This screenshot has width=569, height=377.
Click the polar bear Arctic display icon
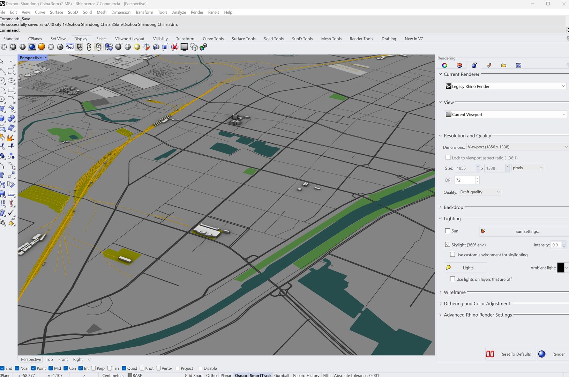pos(70,47)
